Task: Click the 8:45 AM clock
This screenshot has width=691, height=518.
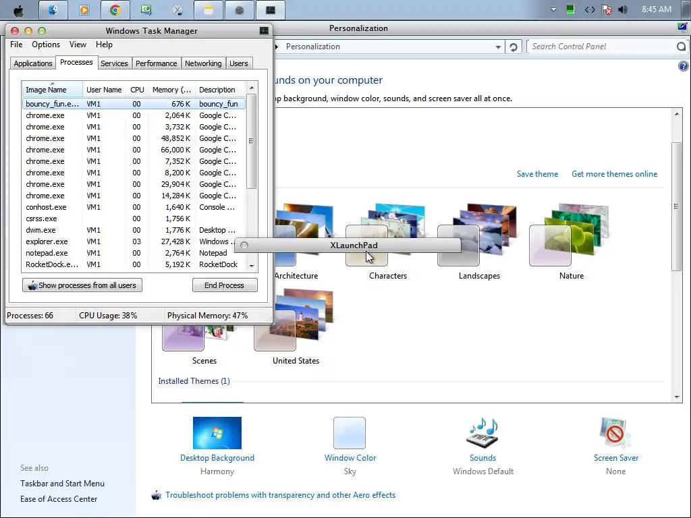Action: [656, 9]
